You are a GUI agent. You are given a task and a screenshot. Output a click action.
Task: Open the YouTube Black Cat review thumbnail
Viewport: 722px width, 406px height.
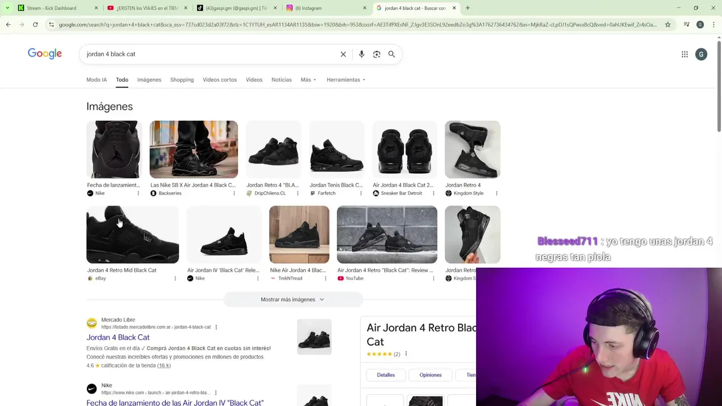387,235
